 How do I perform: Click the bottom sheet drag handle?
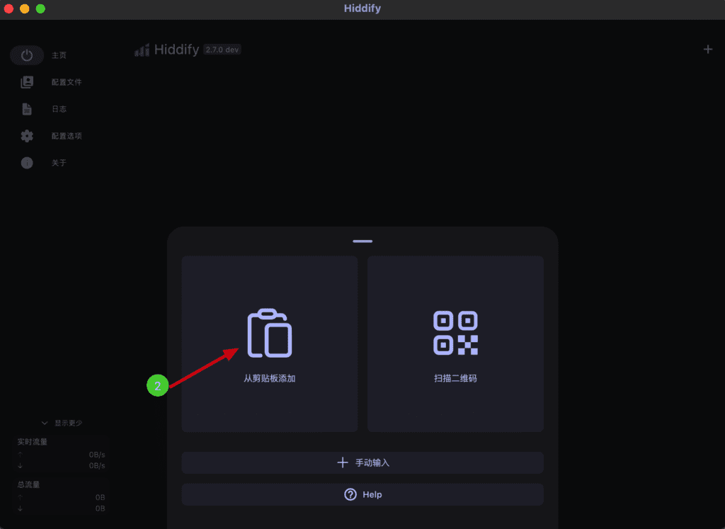[x=362, y=241]
